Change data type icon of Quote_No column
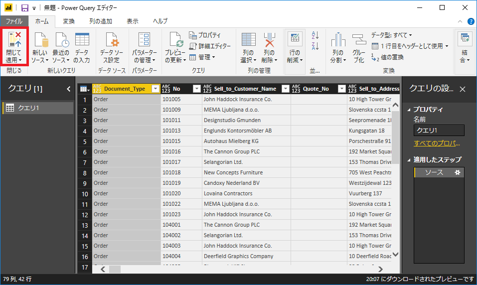477x285 pixels. pyautogui.click(x=296, y=89)
